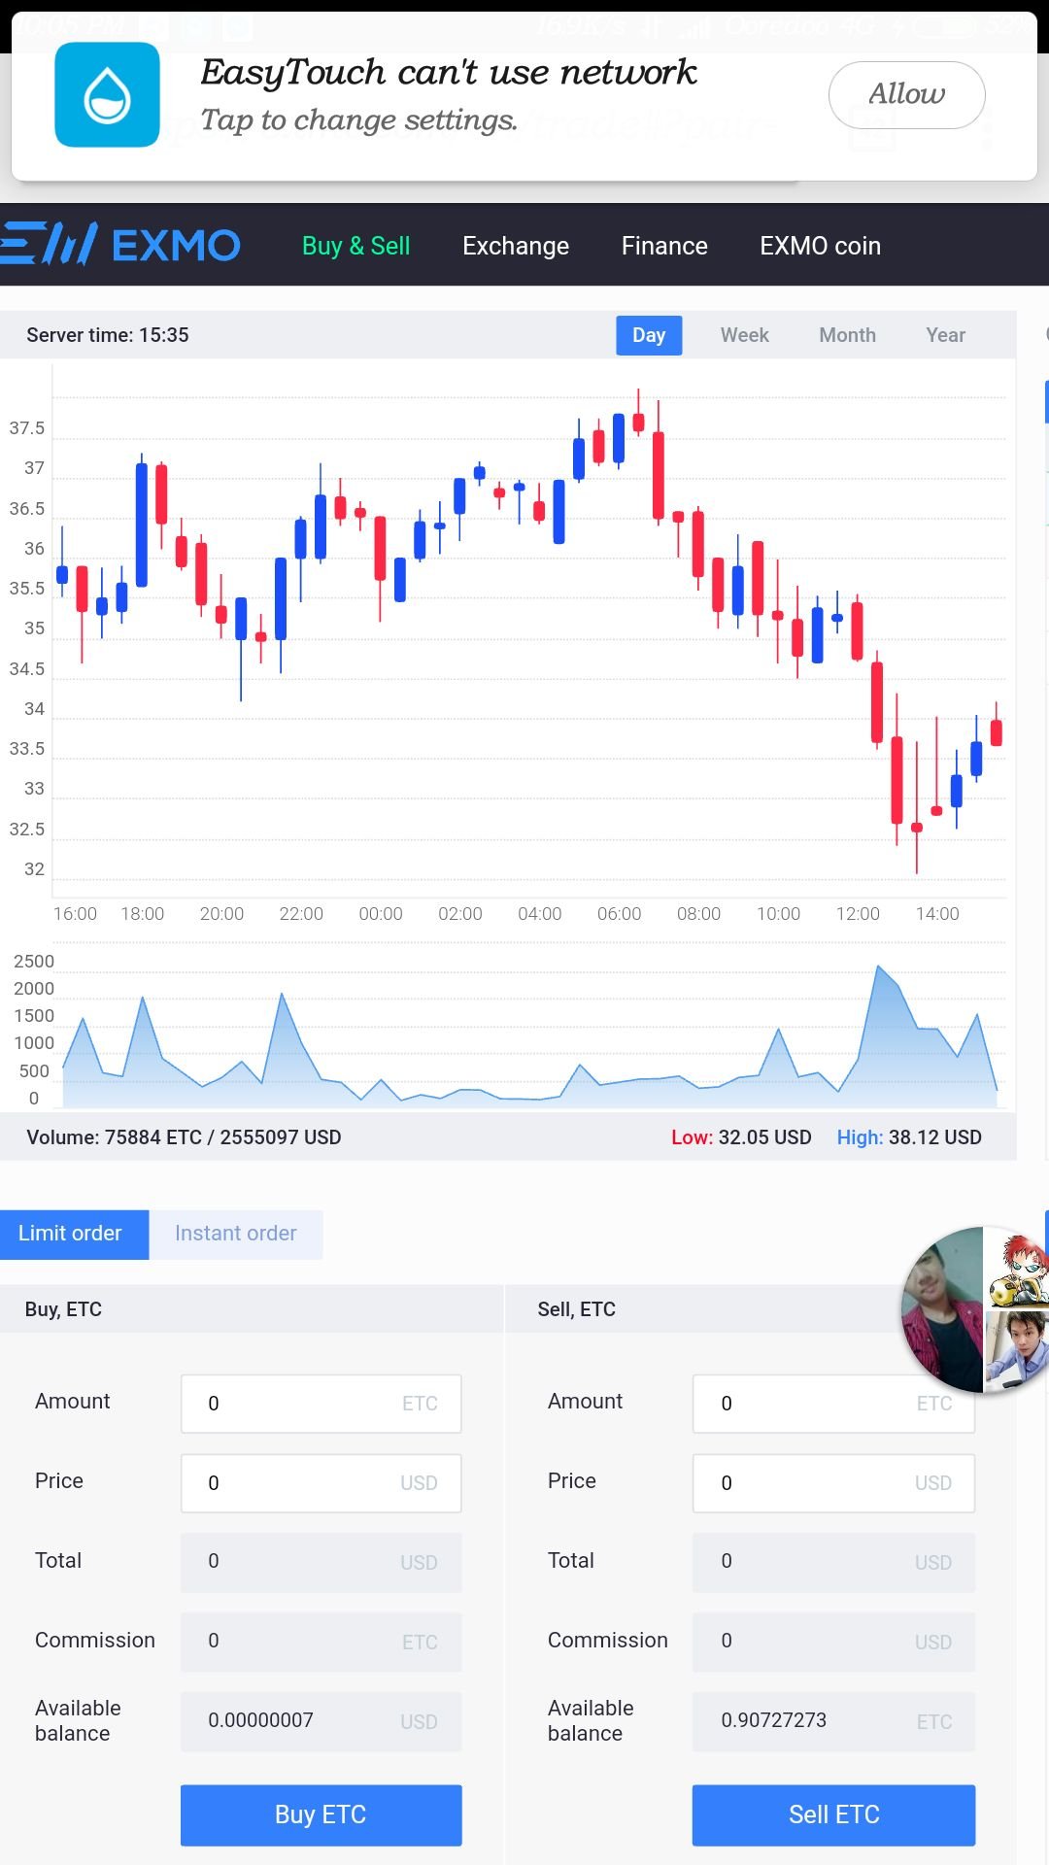The height and width of the screenshot is (1865, 1049).
Task: Switch to Instant order tab
Action: 236,1234
